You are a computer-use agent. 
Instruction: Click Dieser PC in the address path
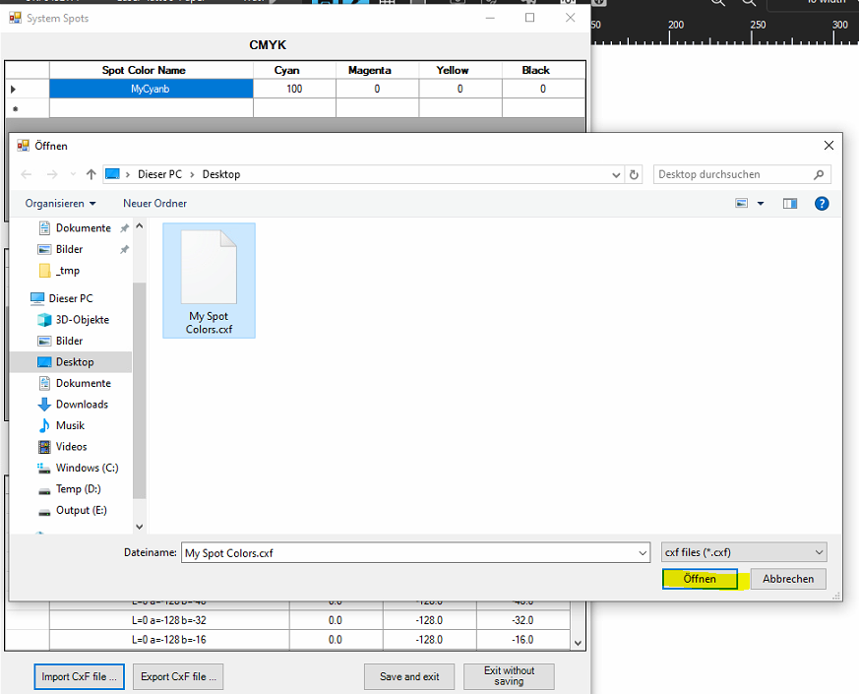pyautogui.click(x=159, y=174)
